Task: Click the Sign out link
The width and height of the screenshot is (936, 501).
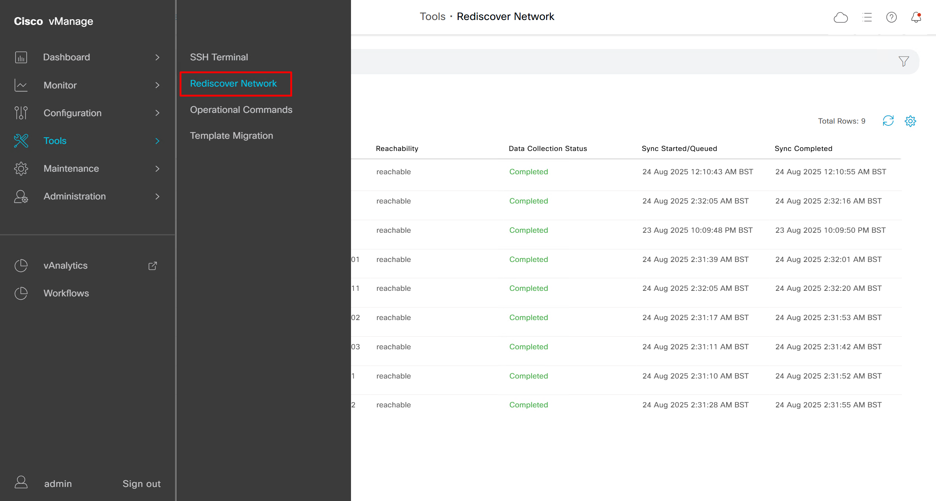Action: [x=141, y=484]
